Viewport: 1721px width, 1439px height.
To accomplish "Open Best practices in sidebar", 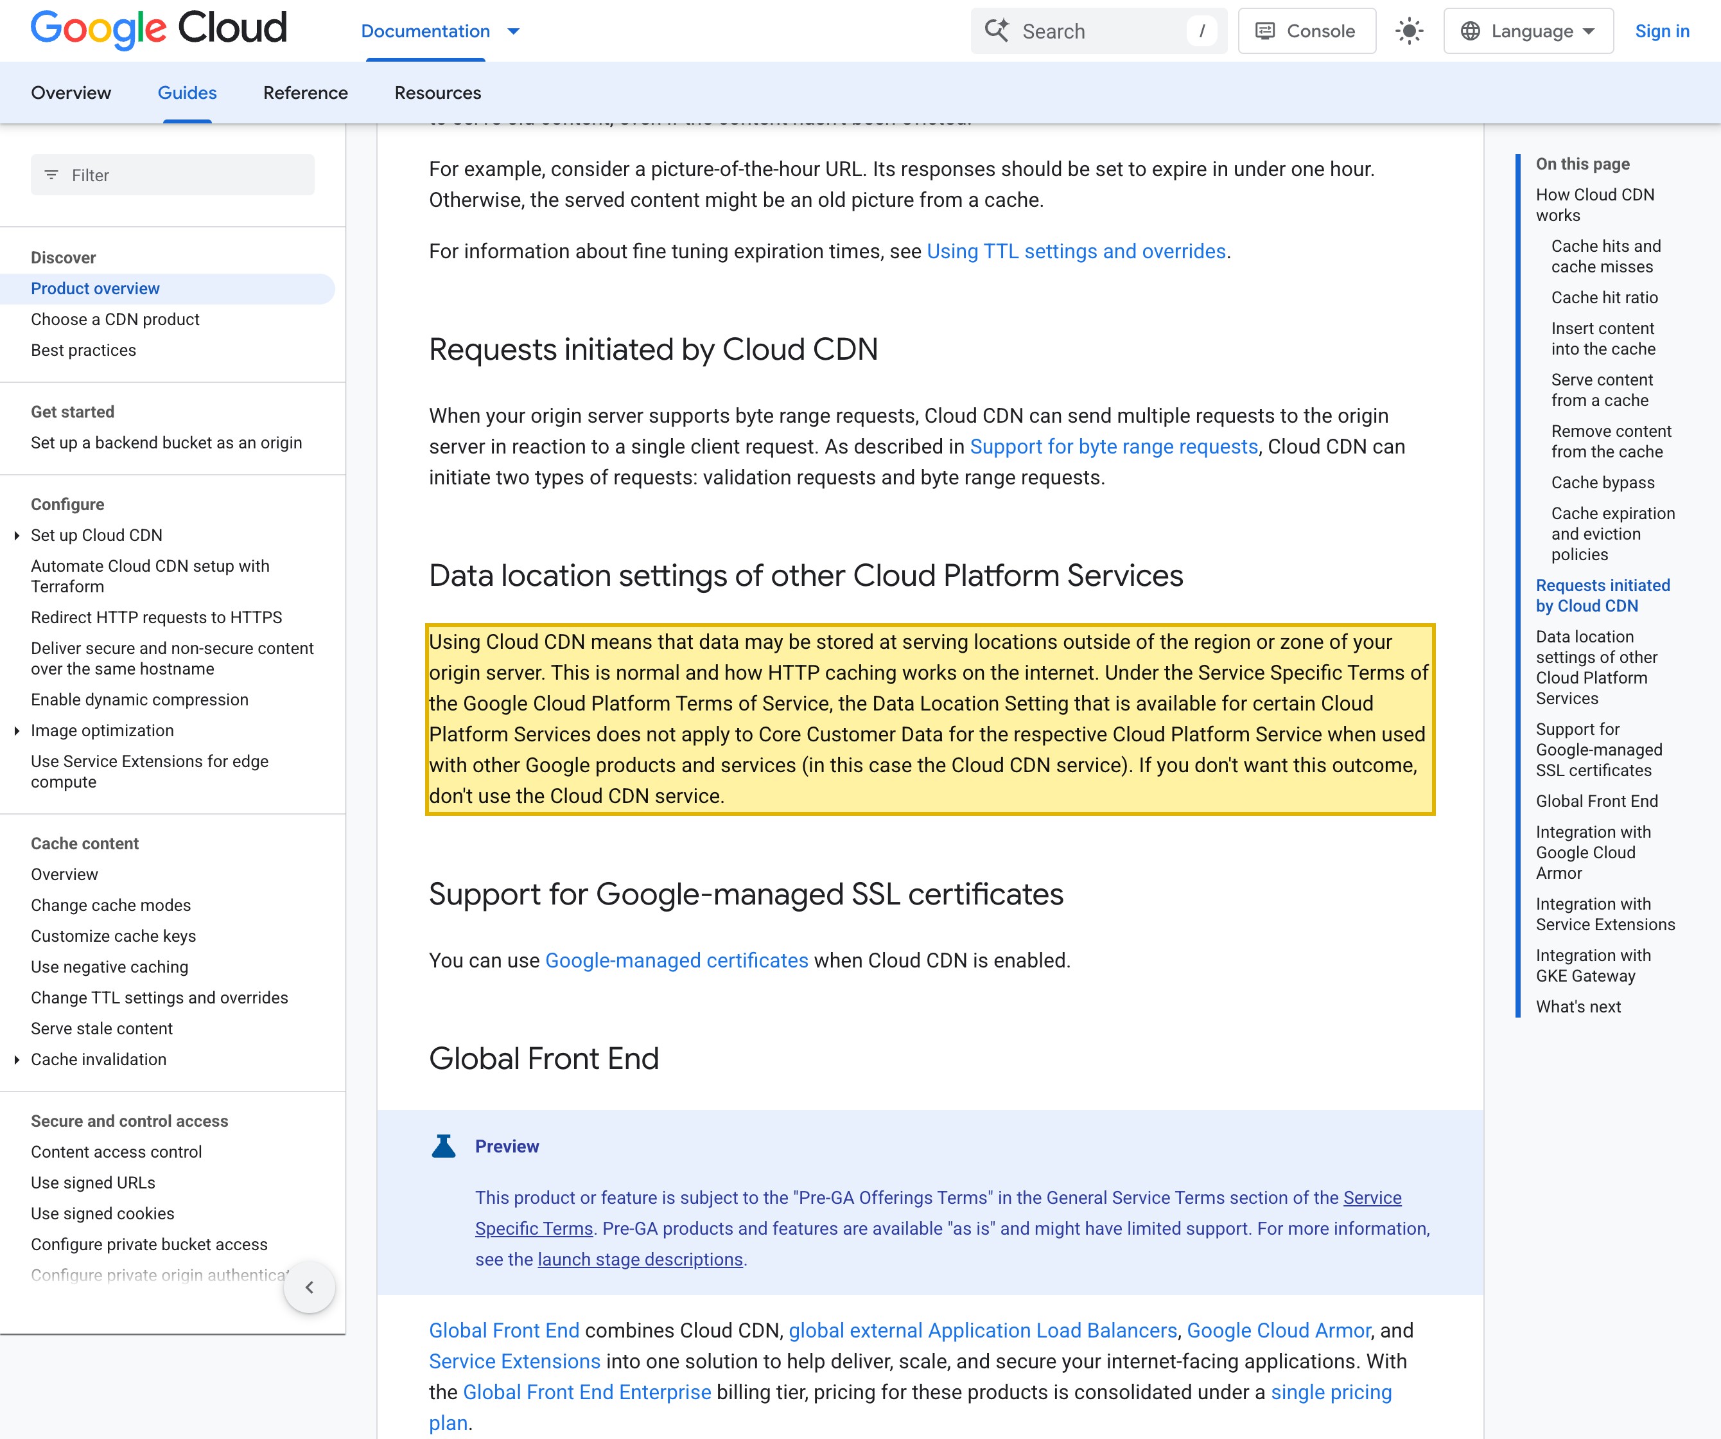I will tap(83, 350).
